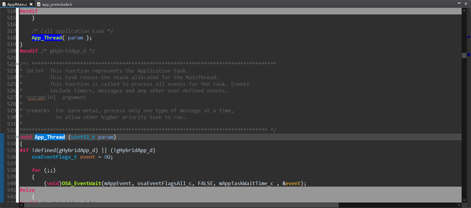471x208 pixels.
Task: Click the uint32_t type in the signature
Action: click(x=83, y=137)
